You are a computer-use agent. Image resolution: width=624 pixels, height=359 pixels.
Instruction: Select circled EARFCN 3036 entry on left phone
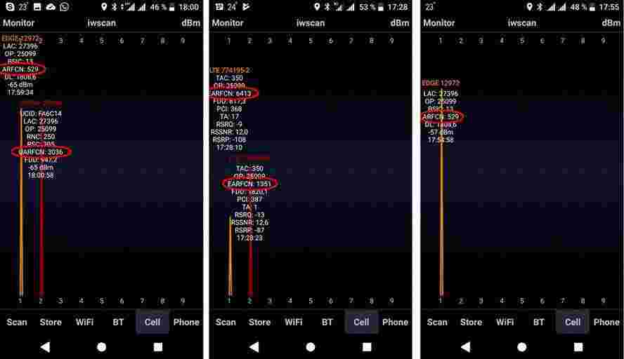click(x=41, y=151)
